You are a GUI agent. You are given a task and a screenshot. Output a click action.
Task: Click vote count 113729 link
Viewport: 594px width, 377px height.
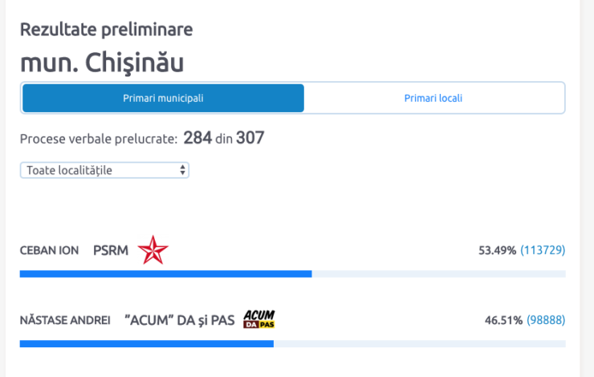(x=543, y=250)
